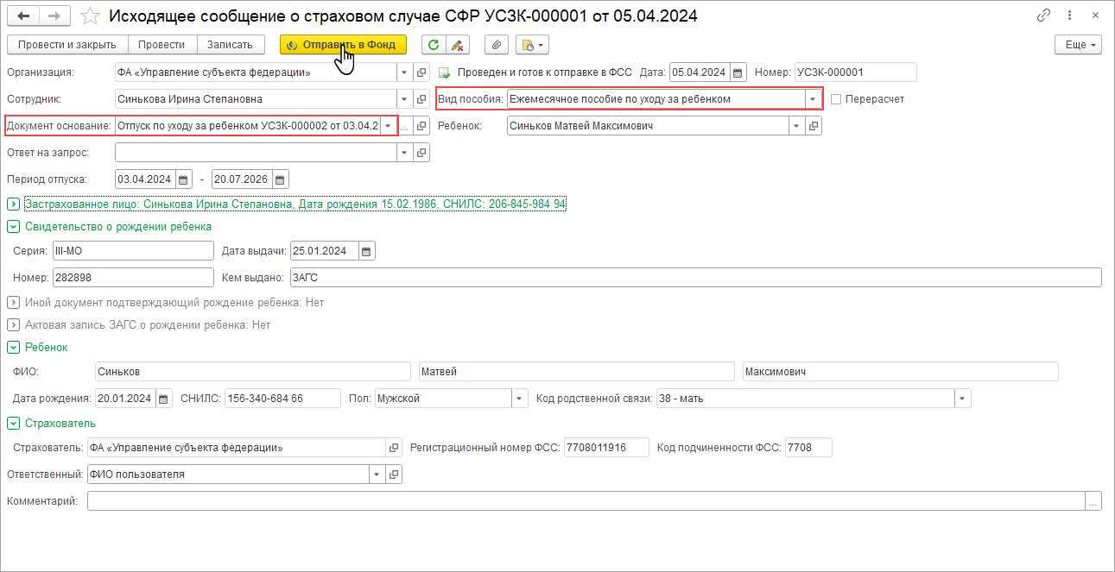The height and width of the screenshot is (572, 1115).
Task: Click Провести и закрыть button
Action: [x=67, y=45]
